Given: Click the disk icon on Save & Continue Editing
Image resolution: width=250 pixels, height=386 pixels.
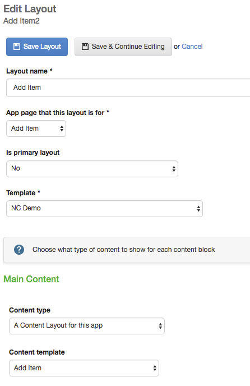Looking at the screenshot, I should pyautogui.click(x=85, y=47).
